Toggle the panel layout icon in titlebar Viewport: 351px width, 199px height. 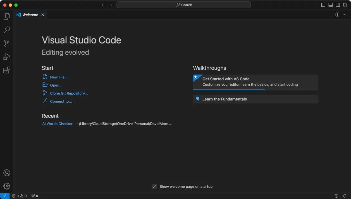pyautogui.click(x=330, y=5)
